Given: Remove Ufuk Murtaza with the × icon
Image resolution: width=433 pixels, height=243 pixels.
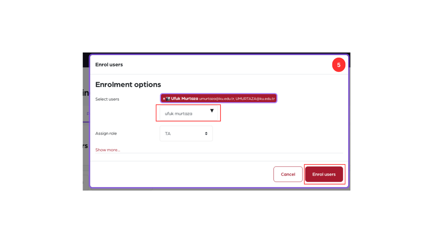Looking at the screenshot, I should [164, 99].
